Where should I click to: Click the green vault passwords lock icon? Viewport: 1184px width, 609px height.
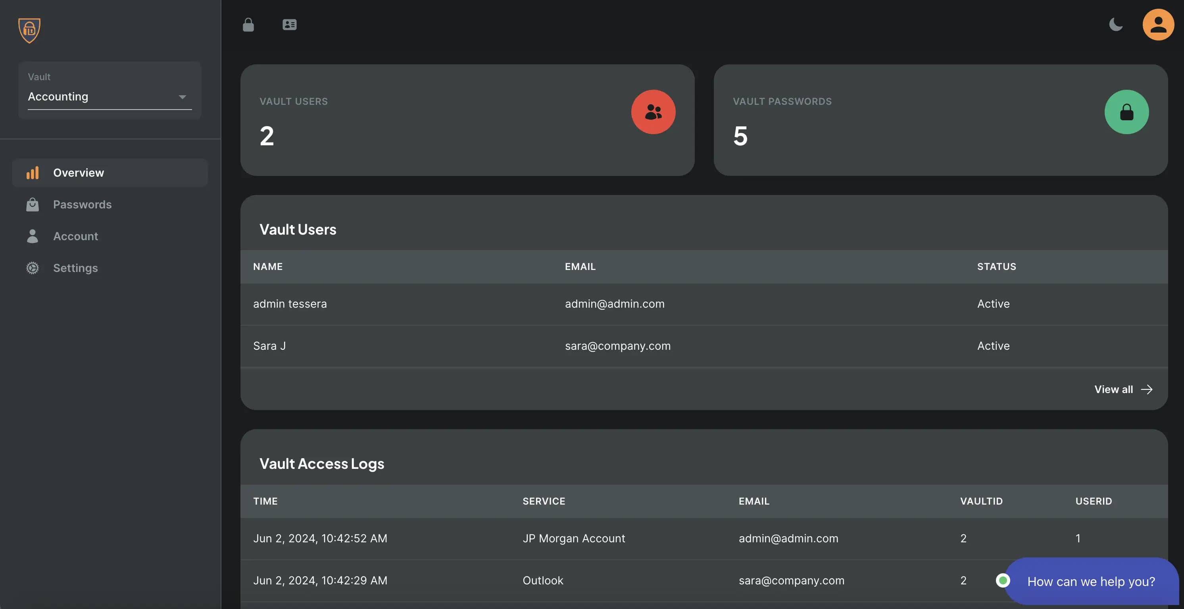point(1126,112)
